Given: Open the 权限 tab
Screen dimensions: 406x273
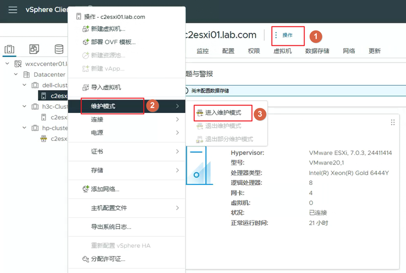Looking at the screenshot, I should pos(254,51).
